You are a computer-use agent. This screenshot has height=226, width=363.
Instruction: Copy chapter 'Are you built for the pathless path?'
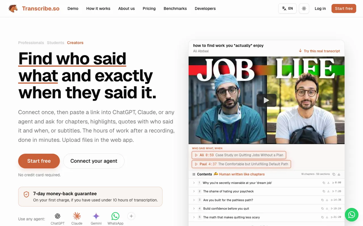[322, 200]
